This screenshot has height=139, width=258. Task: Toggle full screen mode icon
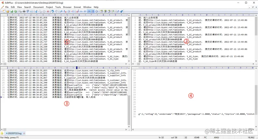click(x=113, y=11)
